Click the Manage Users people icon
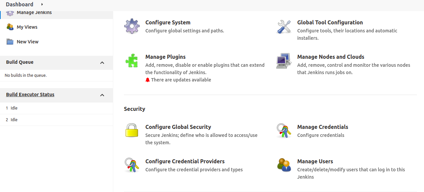This screenshot has height=192, width=424. coord(284,165)
